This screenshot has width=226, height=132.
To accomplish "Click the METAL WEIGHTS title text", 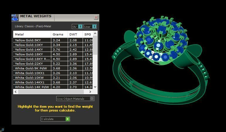I will pyautogui.click(x=36, y=16).
